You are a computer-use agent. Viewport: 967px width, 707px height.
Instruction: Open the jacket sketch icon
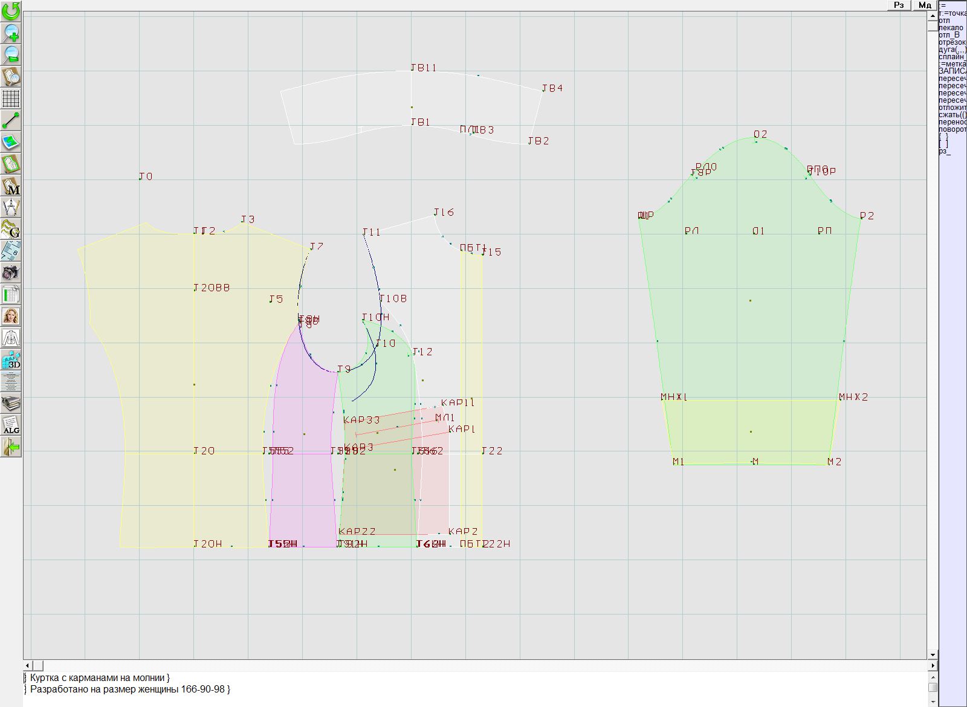click(11, 338)
